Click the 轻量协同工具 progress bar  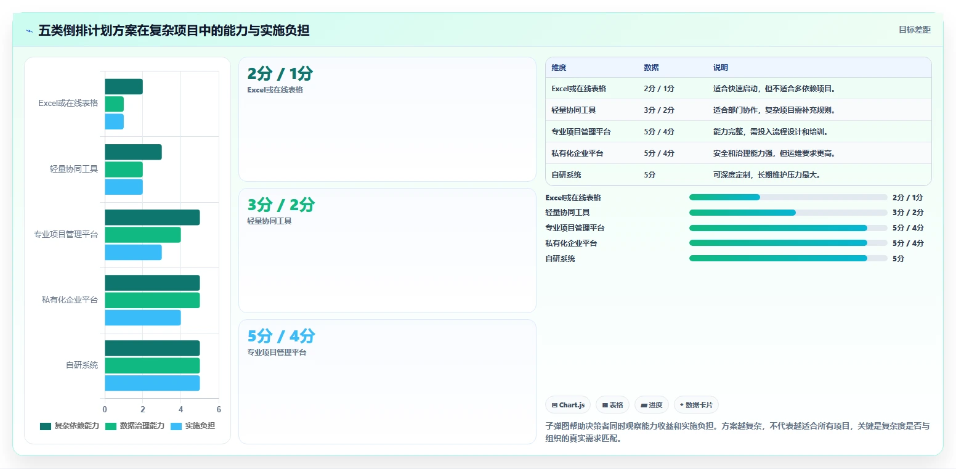[x=788, y=213]
